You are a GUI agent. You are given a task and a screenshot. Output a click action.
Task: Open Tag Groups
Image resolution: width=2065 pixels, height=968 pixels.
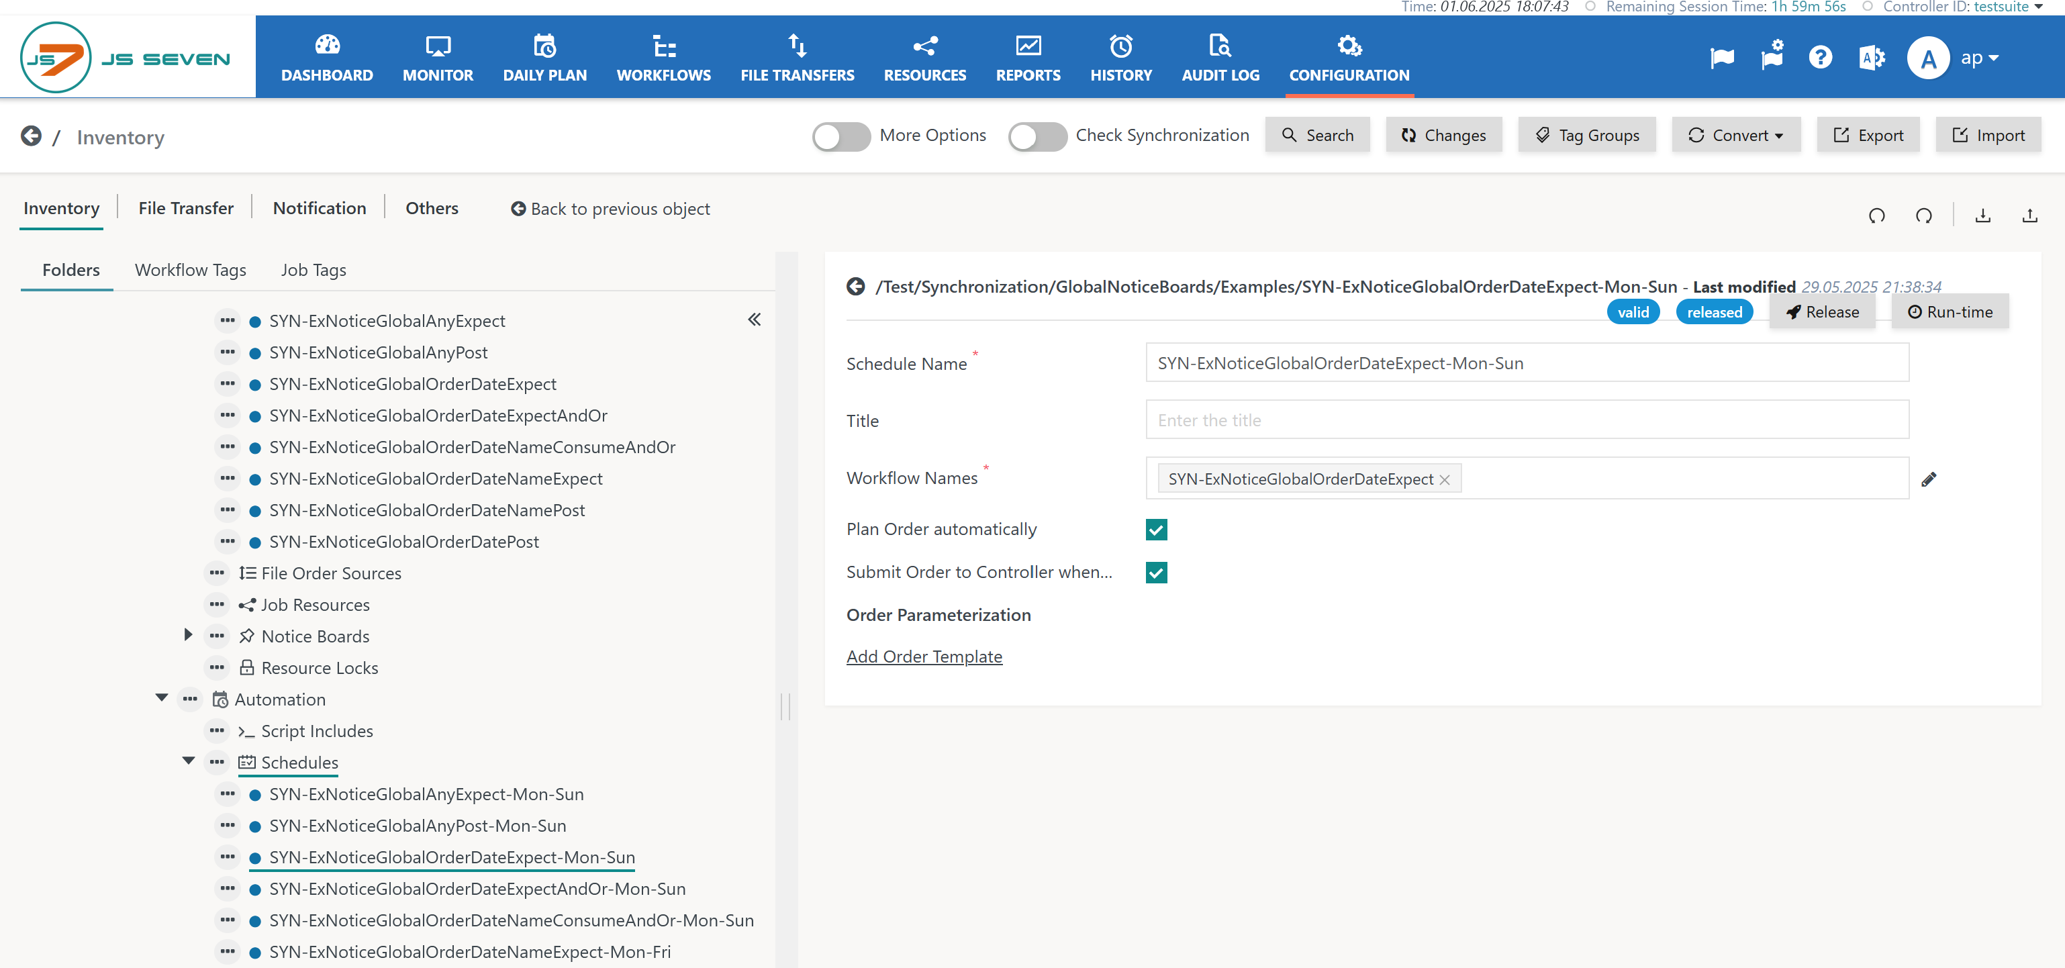tap(1586, 136)
